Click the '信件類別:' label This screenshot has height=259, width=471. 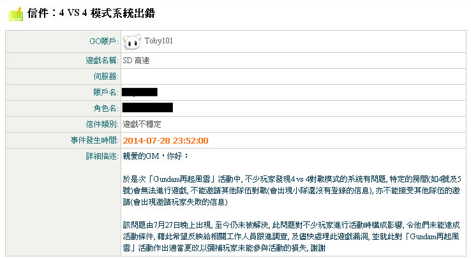(102, 124)
